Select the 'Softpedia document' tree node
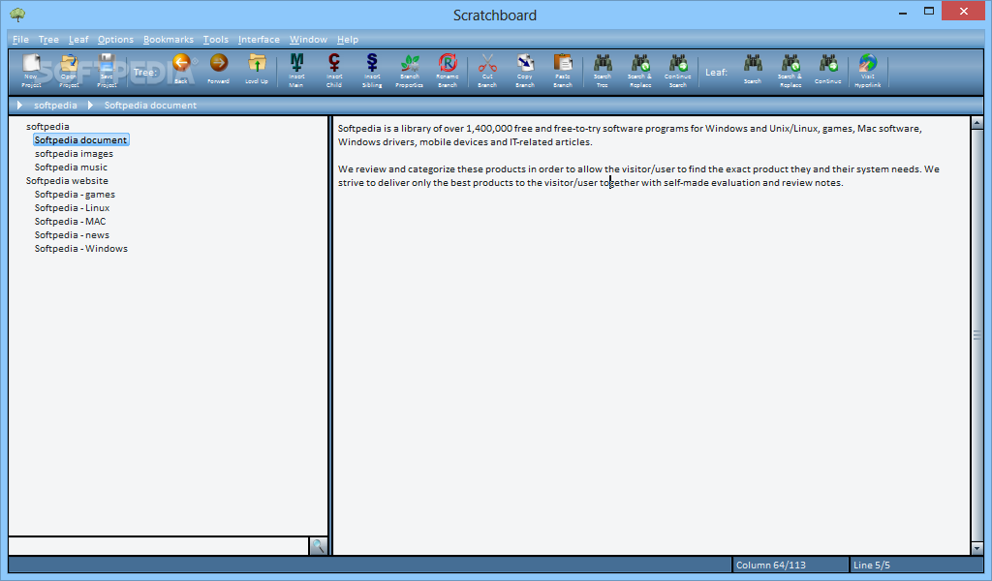 point(81,139)
